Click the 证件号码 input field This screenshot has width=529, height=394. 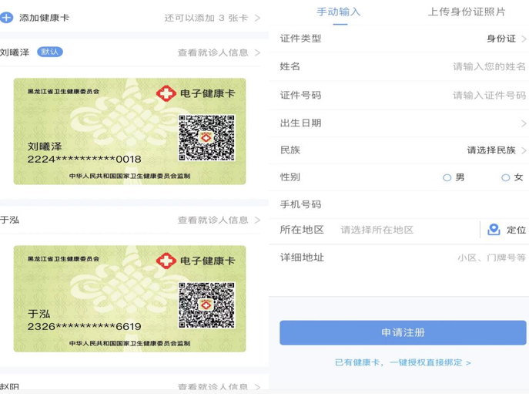[x=399, y=96]
